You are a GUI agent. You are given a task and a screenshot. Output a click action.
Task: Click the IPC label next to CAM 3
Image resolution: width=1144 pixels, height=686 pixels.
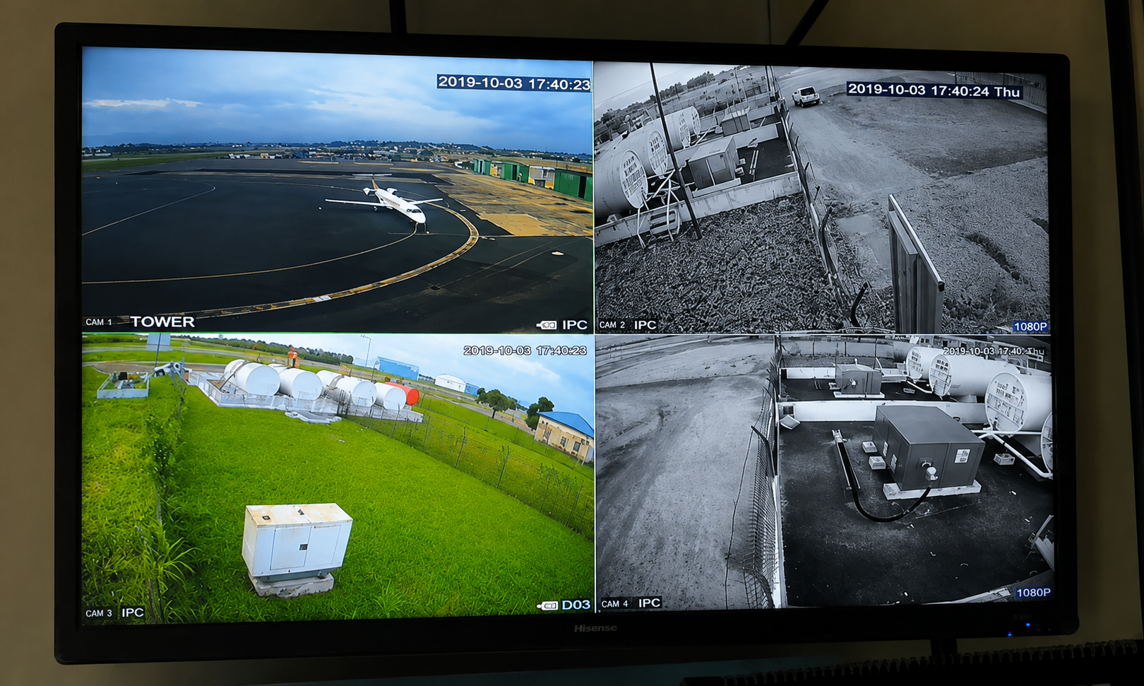[x=133, y=613]
